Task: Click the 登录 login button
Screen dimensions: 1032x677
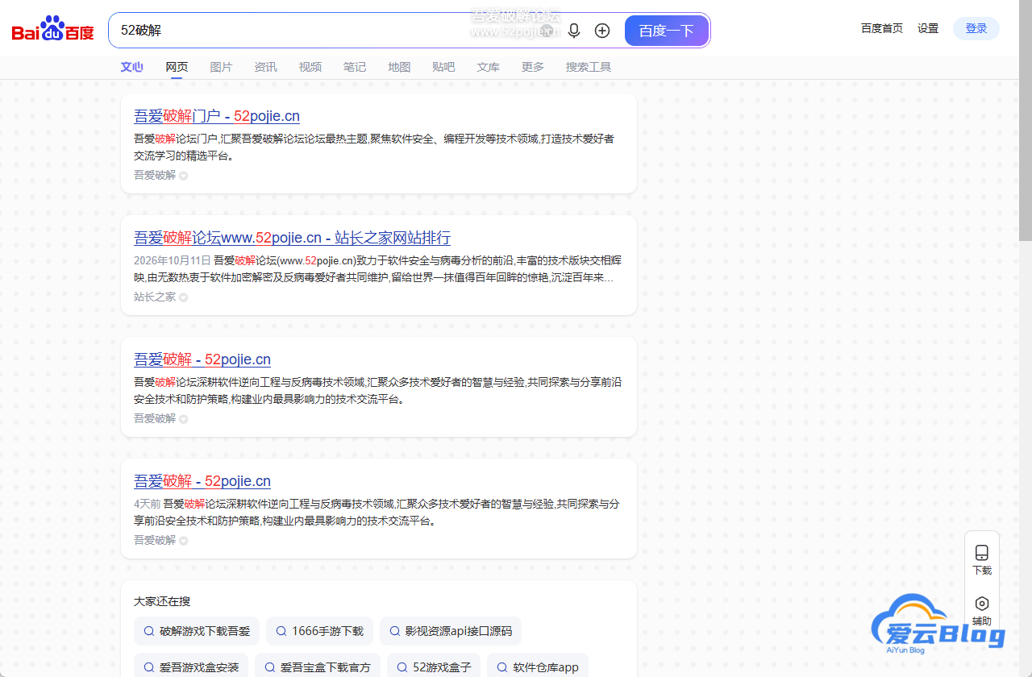Action: point(976,28)
